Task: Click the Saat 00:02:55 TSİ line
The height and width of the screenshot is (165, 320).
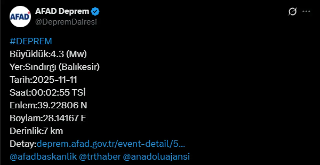Action: coord(47,93)
